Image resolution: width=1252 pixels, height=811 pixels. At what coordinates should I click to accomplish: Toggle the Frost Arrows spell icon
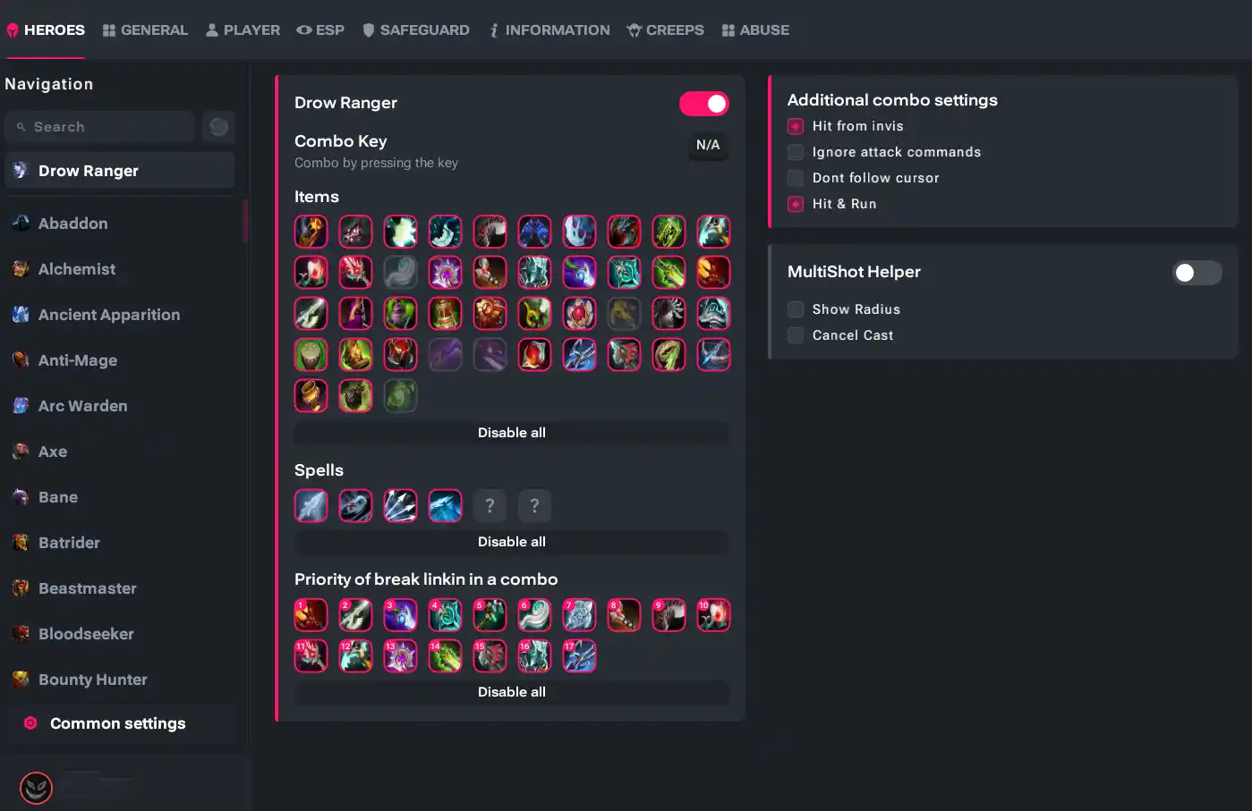311,506
